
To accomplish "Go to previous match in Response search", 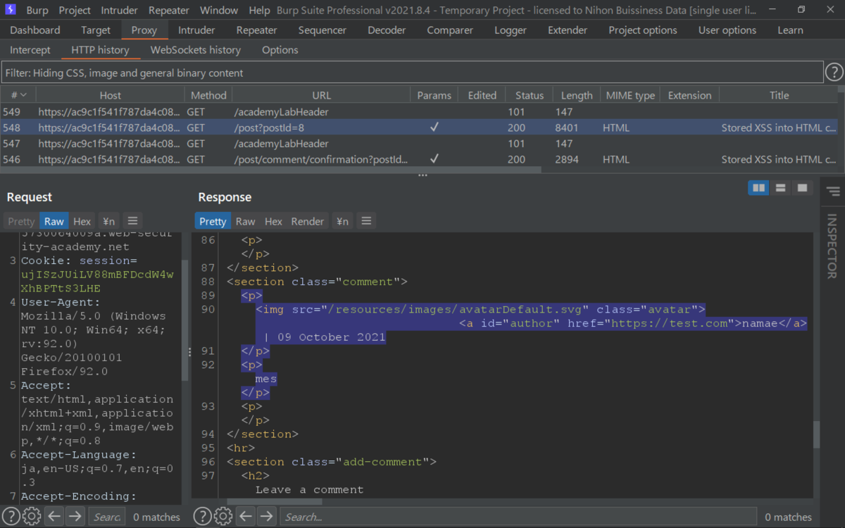I will (245, 516).
